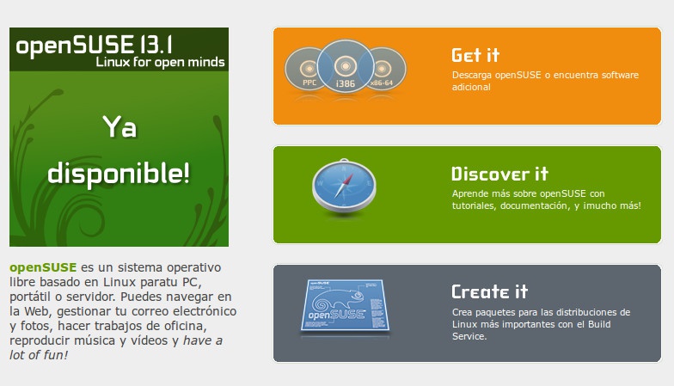The height and width of the screenshot is (386, 674).
Task: Open the 'Discover it' heading link
Action: click(499, 174)
